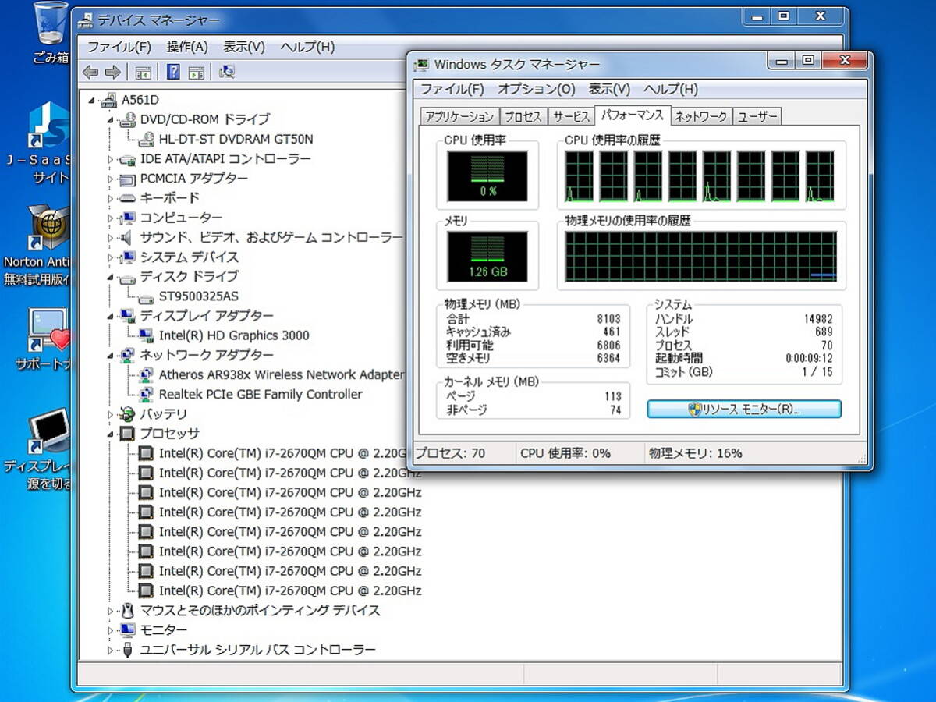Viewport: 936px width, 702px height.
Task: Click the battery category icon
Action: point(127,414)
